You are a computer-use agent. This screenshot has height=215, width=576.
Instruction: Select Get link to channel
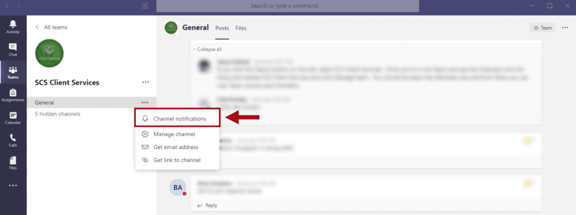[x=177, y=160]
